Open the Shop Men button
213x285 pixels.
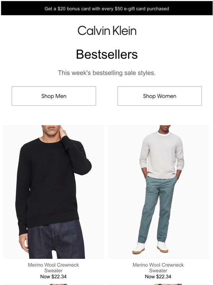(x=54, y=96)
